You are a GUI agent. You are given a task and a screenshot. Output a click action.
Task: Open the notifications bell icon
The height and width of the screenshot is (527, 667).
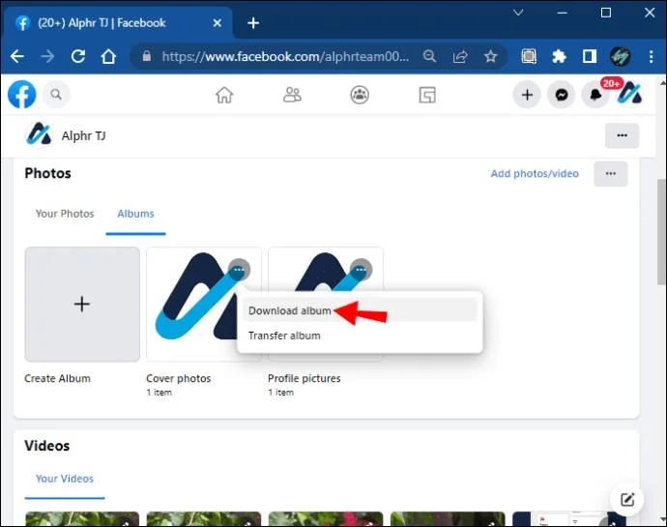click(595, 95)
